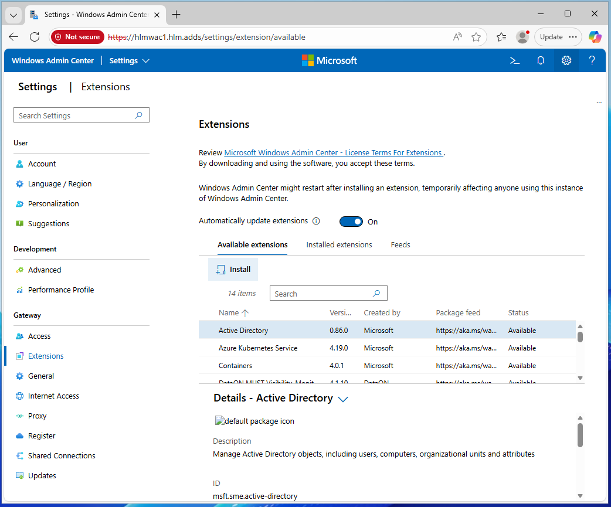Click the search magnifier in Search Settings
This screenshot has height=507, width=611.
click(x=138, y=115)
